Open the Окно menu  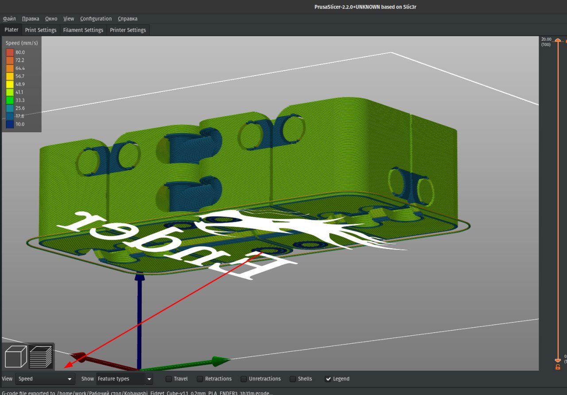[51, 19]
